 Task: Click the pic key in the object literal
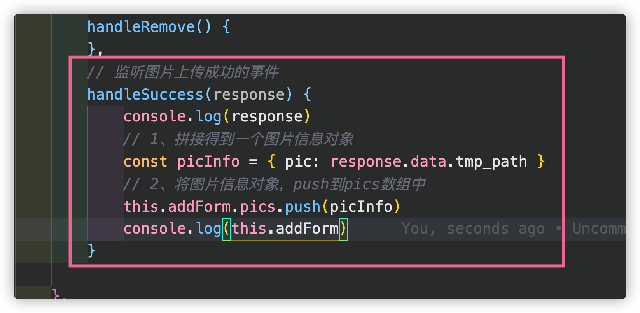[298, 162]
